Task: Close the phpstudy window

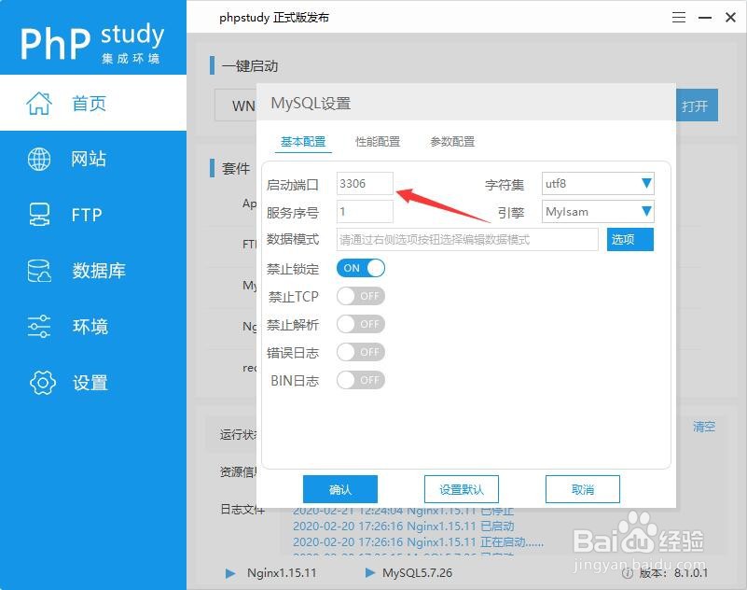Action: (730, 18)
